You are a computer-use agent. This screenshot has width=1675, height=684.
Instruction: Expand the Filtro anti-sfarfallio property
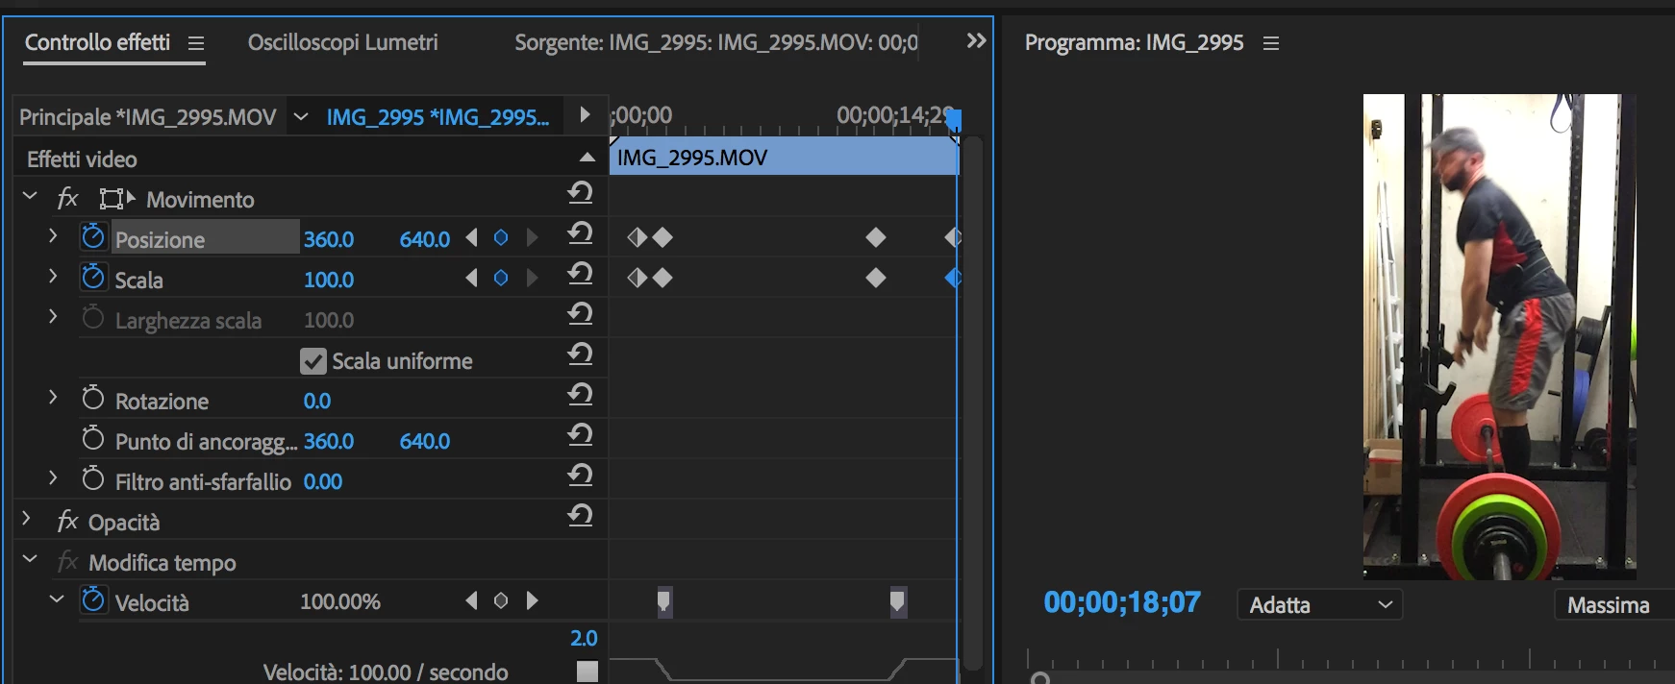click(x=53, y=477)
